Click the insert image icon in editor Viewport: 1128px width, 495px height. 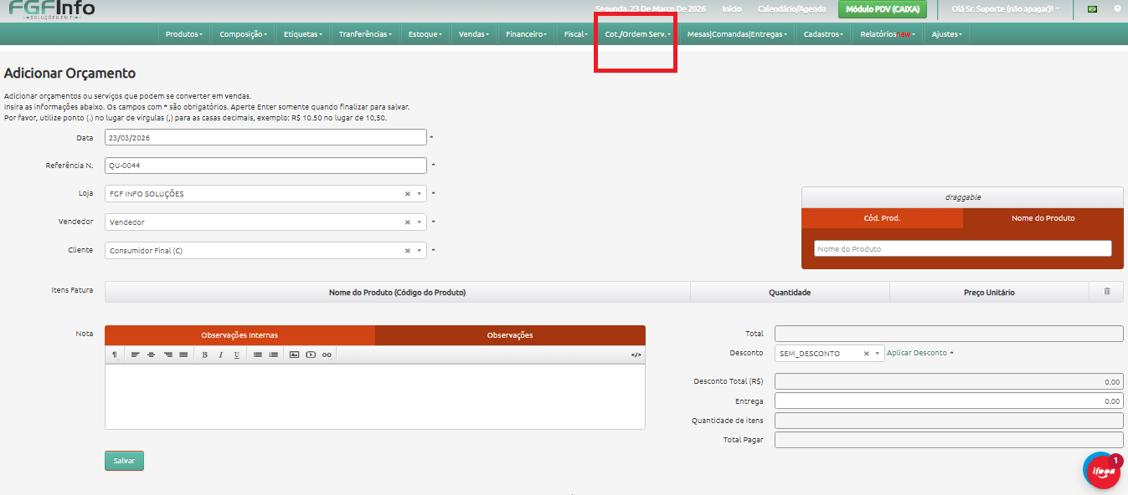[294, 355]
